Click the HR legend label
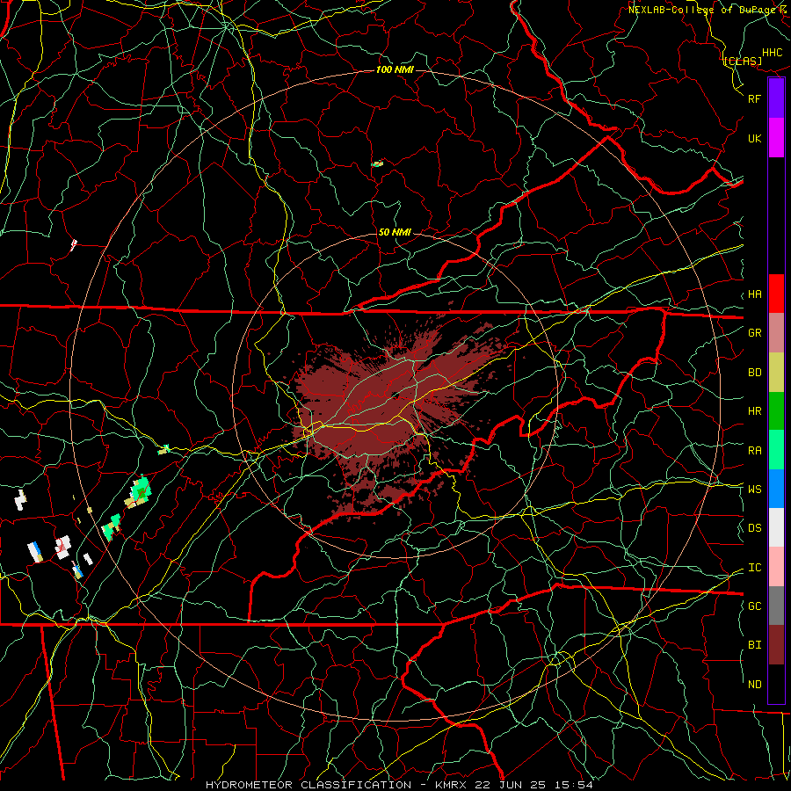Viewport: 791px width, 791px height. pyautogui.click(x=754, y=411)
